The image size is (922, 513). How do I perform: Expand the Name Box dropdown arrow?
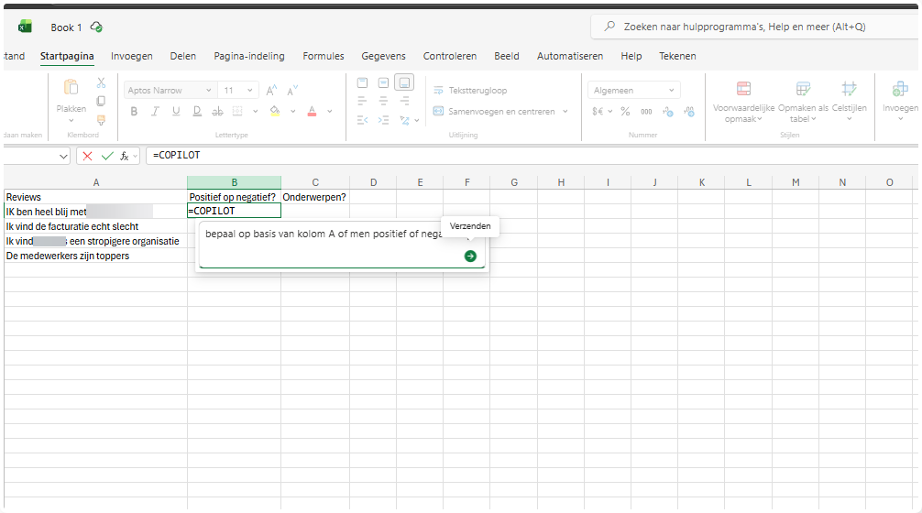pyautogui.click(x=63, y=157)
